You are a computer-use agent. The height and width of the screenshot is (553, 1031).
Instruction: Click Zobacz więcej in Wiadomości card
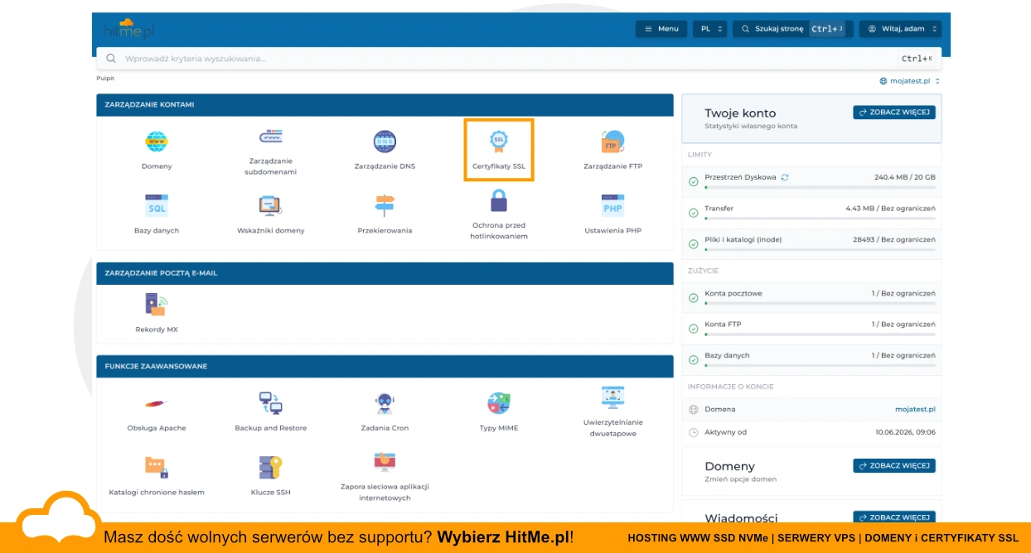894,517
